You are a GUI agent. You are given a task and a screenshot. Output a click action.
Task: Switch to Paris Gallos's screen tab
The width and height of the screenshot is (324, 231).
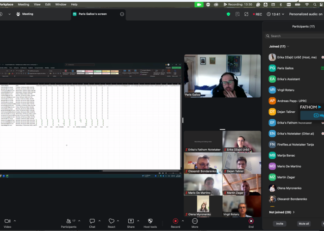pos(92,14)
